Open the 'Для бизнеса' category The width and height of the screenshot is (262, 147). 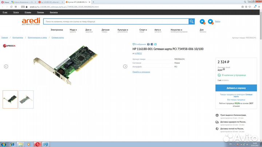coord(203,30)
